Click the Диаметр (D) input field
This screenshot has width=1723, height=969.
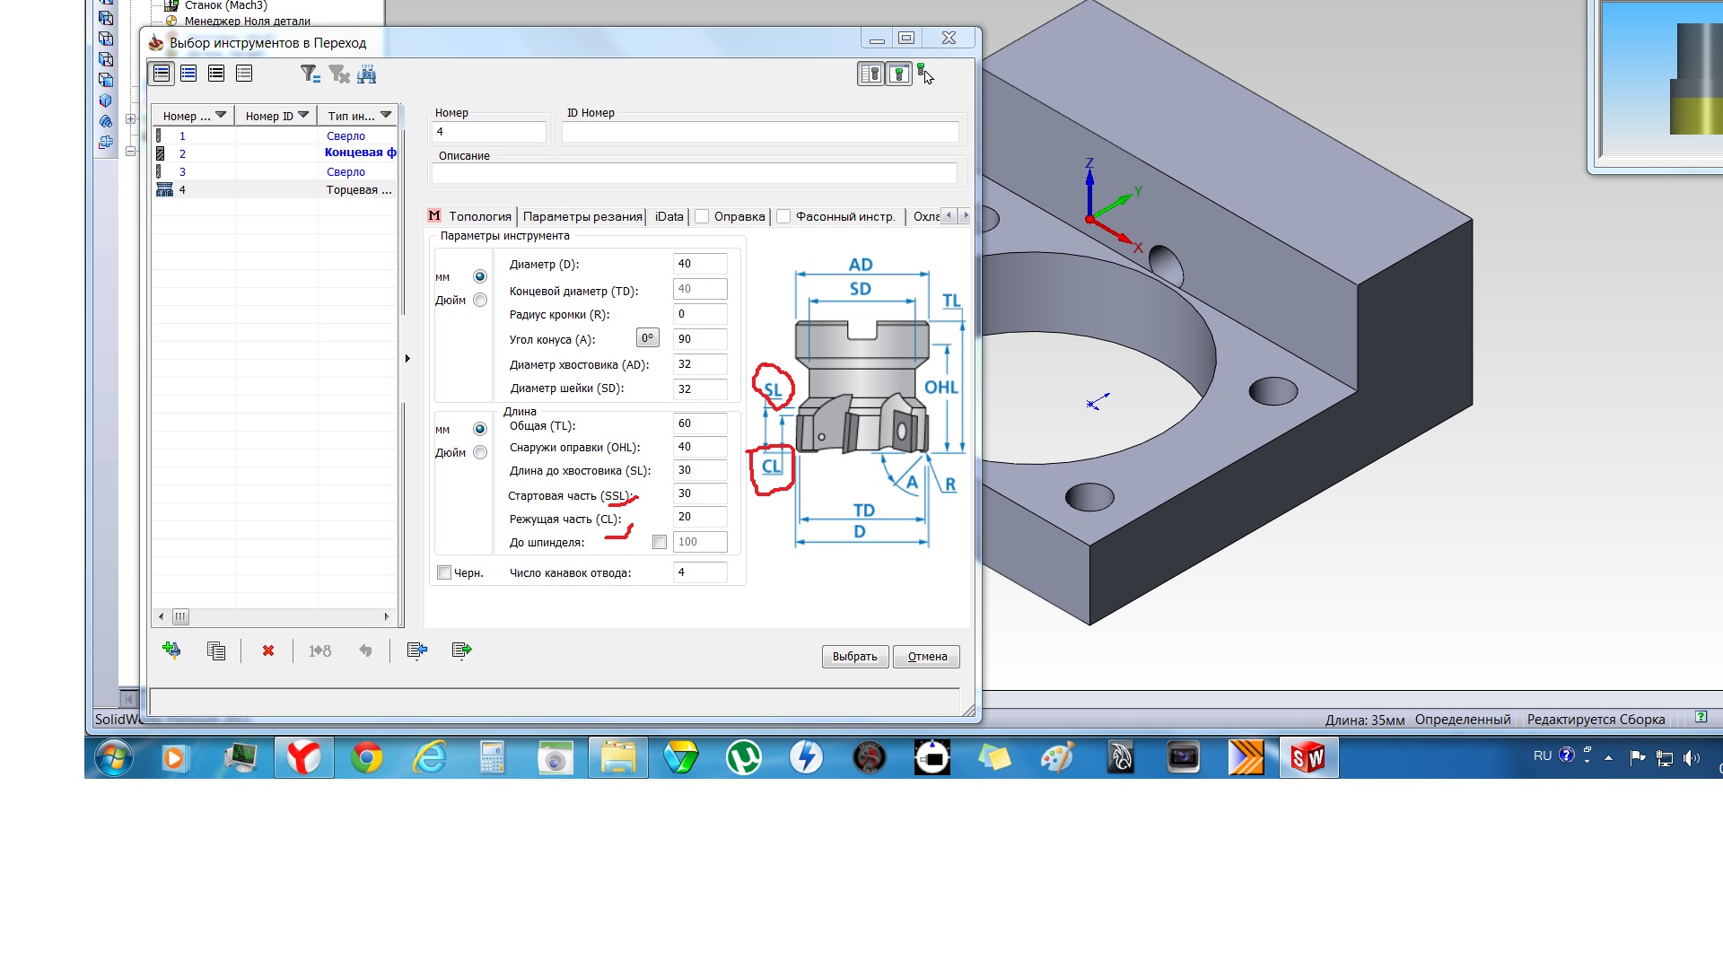[x=699, y=264]
